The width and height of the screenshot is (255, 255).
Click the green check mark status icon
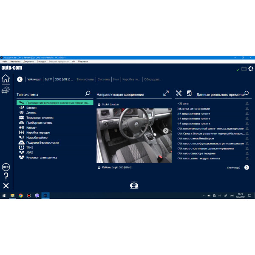pos(238,70)
